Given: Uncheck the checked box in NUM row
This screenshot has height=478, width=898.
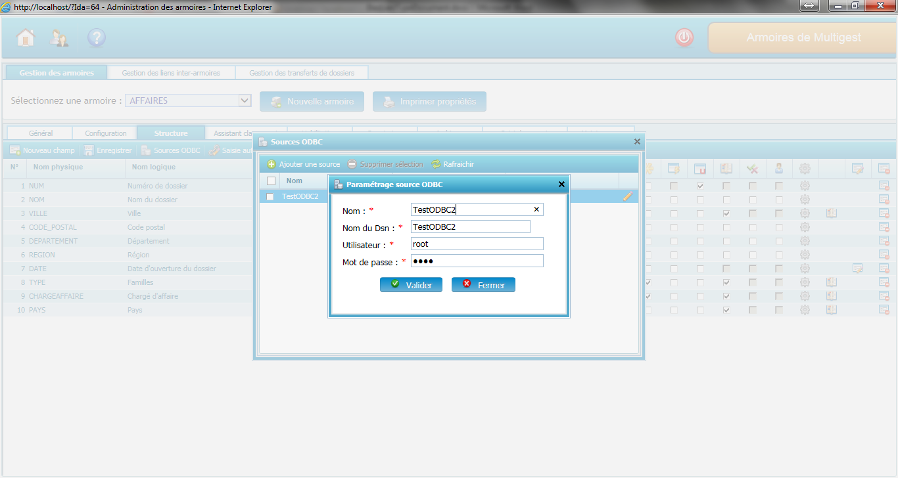Looking at the screenshot, I should coord(700,186).
